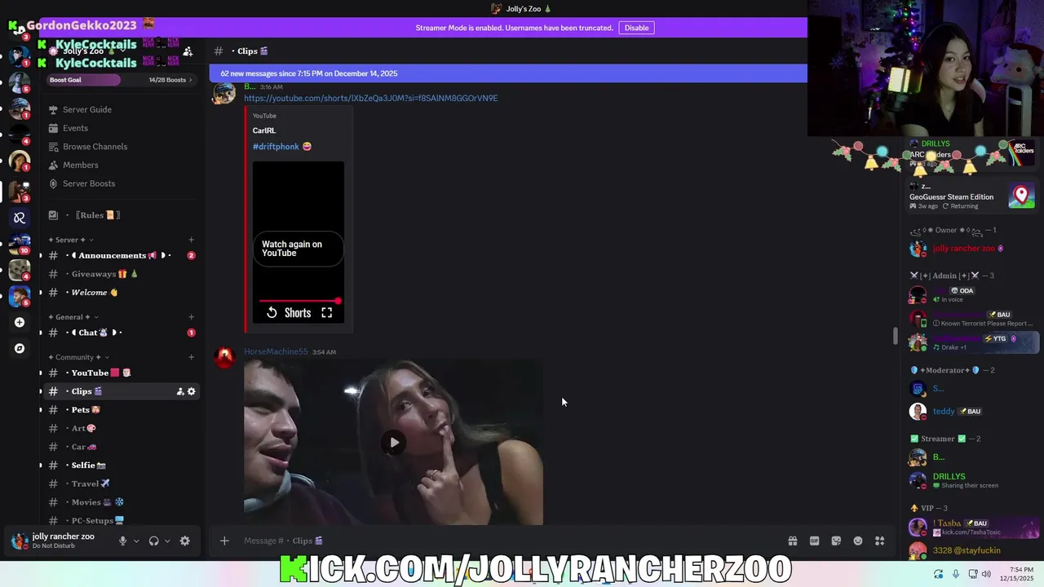Screen dimensions: 1044x587
Task: Switch to the Chat channel
Action: pyautogui.click(x=120, y=333)
